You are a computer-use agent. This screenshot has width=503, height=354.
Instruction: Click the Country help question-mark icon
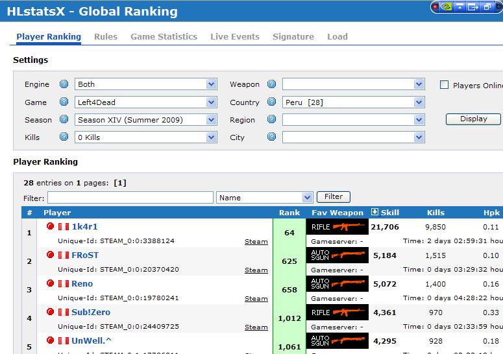pos(271,102)
